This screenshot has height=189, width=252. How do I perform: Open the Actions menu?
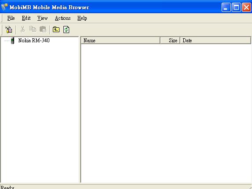pyautogui.click(x=63, y=18)
